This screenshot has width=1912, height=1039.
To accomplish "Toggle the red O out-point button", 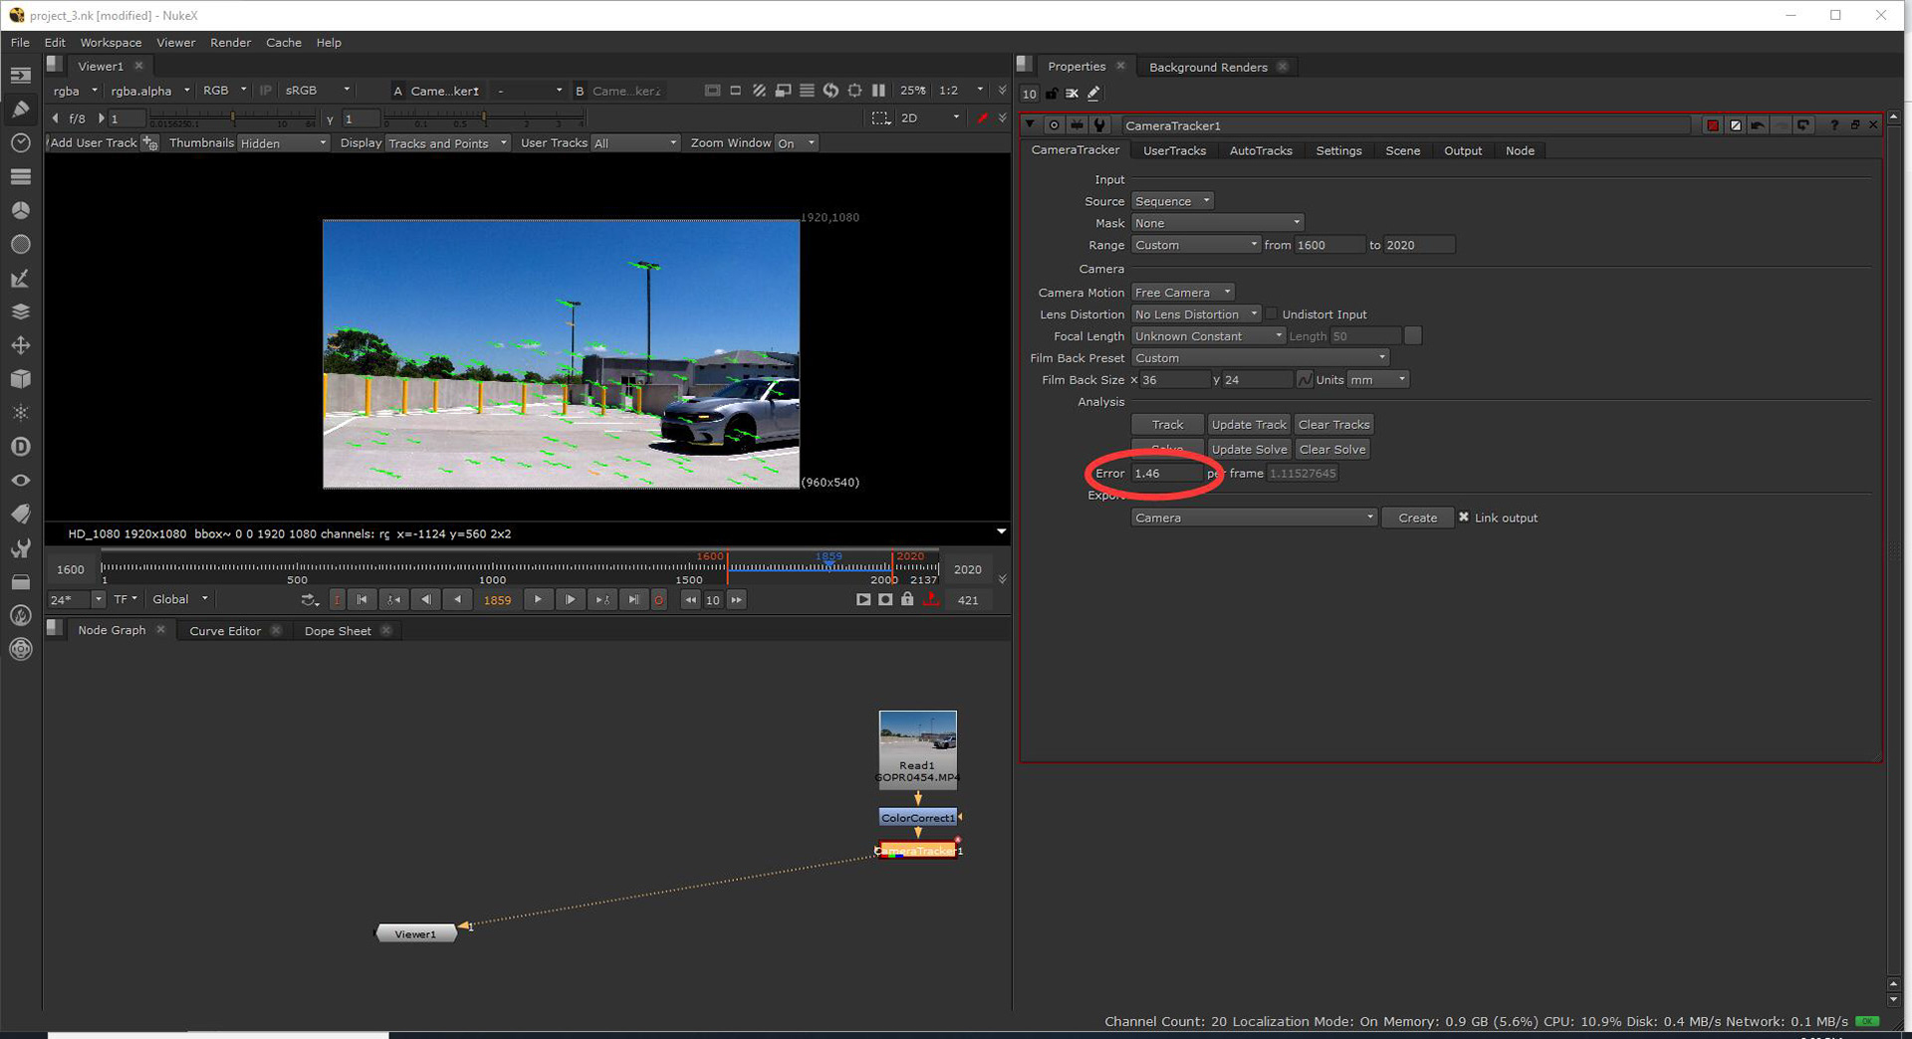I will 658,600.
